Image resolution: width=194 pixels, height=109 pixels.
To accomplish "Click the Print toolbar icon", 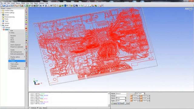I will click(x=9, y=6).
